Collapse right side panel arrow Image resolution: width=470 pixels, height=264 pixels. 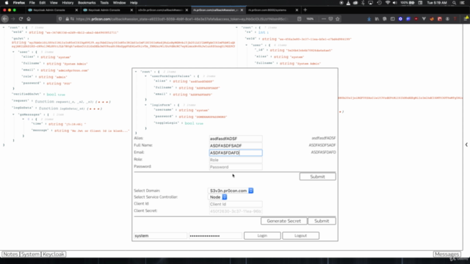[x=466, y=144]
